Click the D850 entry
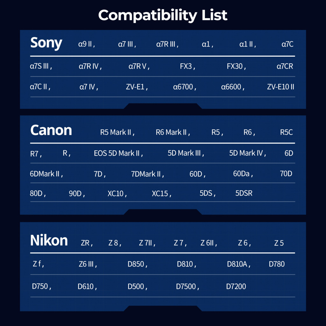The height and width of the screenshot is (326, 326). 136,264
